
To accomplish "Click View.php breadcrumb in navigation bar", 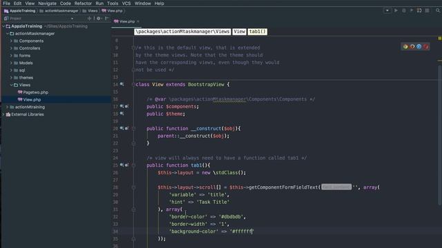I will click(x=112, y=11).
